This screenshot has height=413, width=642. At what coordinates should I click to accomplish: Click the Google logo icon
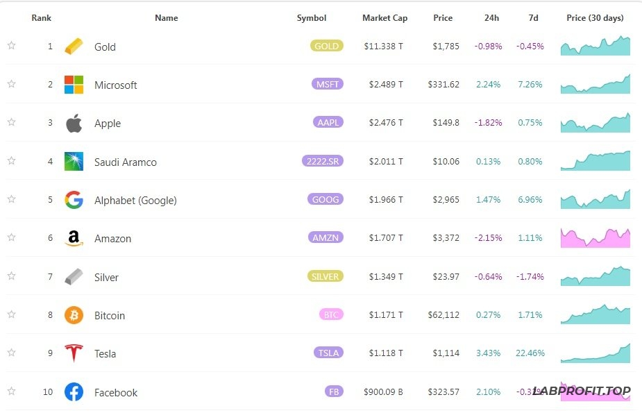pyautogui.click(x=74, y=200)
